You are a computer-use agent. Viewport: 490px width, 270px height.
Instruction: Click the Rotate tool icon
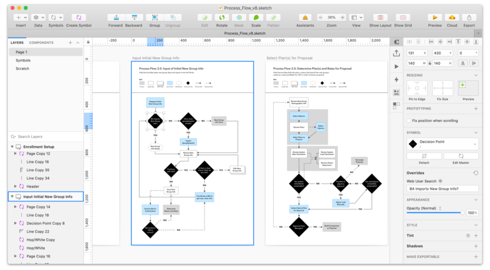tap(222, 18)
